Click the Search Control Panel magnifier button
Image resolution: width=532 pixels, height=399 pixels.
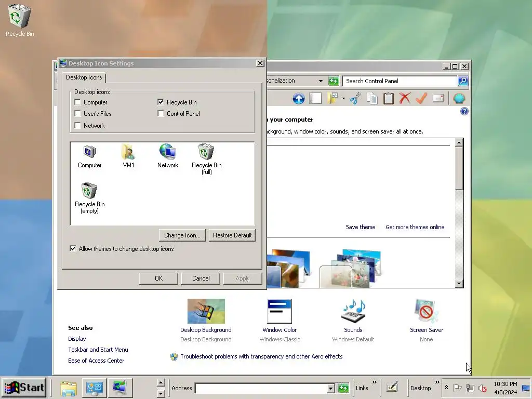pos(463,81)
